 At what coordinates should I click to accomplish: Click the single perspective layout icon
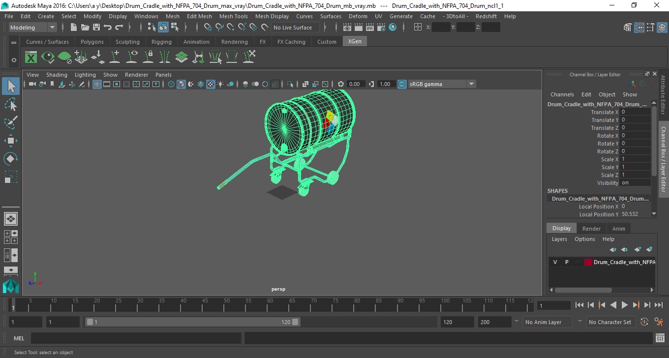click(x=11, y=219)
